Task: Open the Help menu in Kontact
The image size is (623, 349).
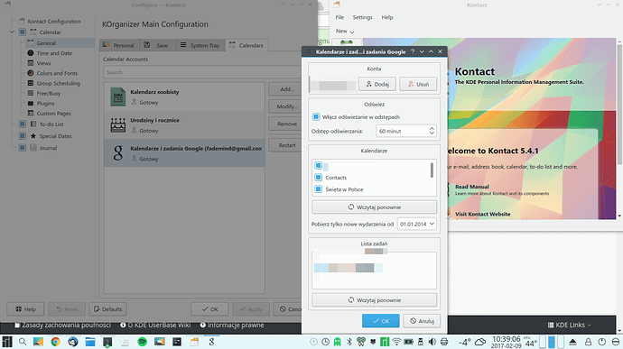Action: click(387, 17)
